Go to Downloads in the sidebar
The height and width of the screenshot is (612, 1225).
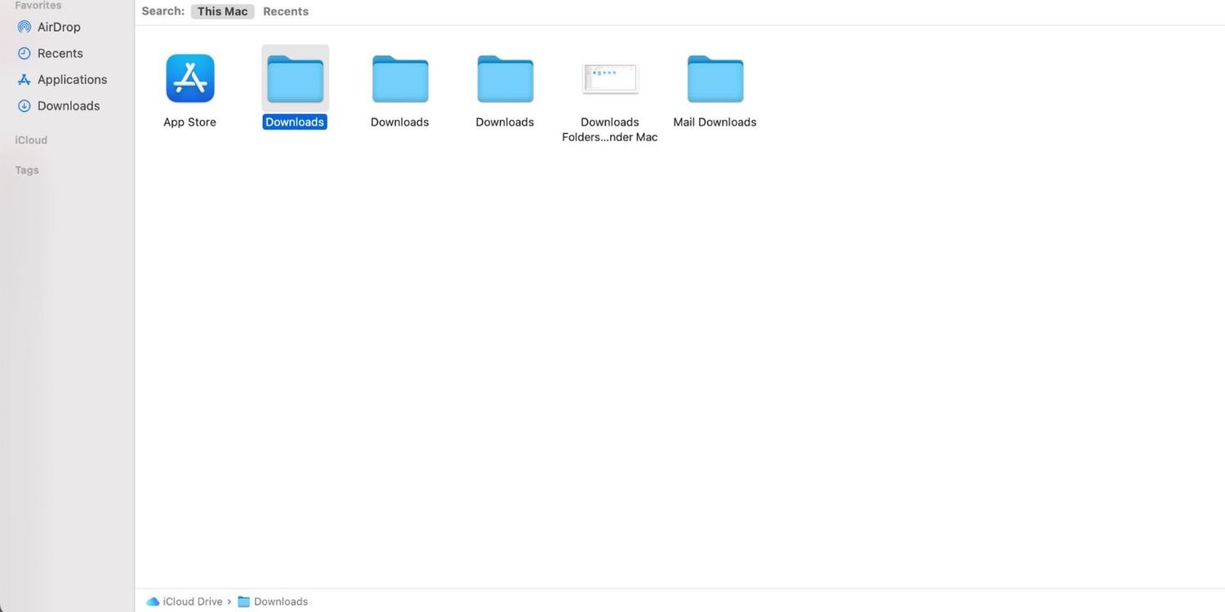[x=59, y=105]
